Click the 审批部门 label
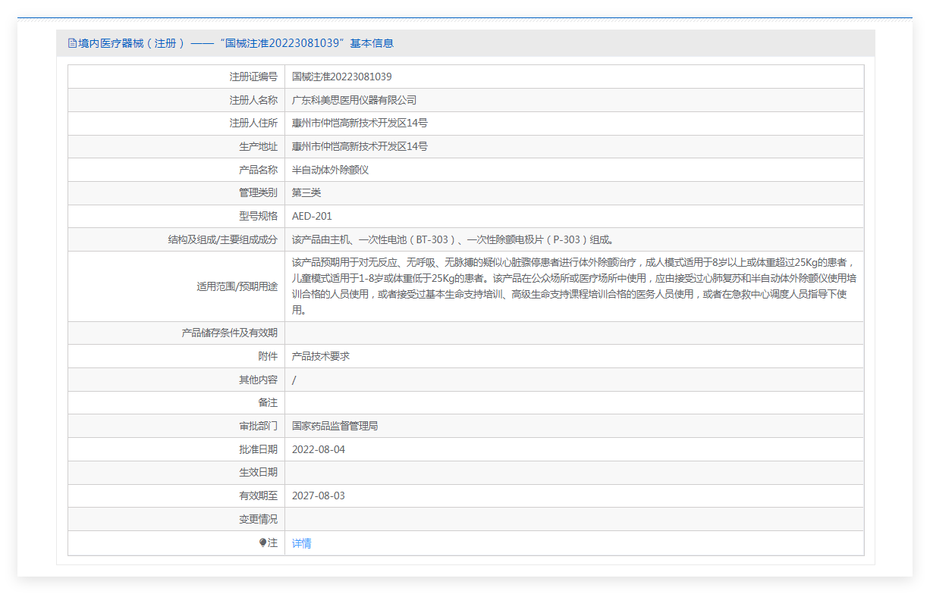The height and width of the screenshot is (594, 930). click(258, 426)
